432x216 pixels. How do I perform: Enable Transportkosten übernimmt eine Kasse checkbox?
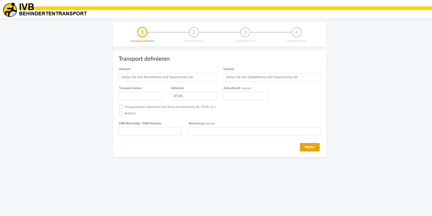point(121,107)
